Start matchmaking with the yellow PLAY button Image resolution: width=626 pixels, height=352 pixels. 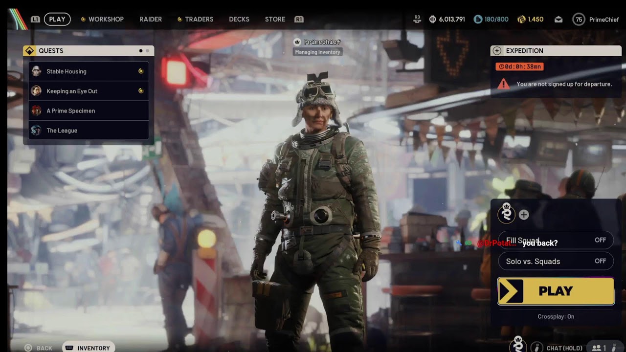(556, 291)
